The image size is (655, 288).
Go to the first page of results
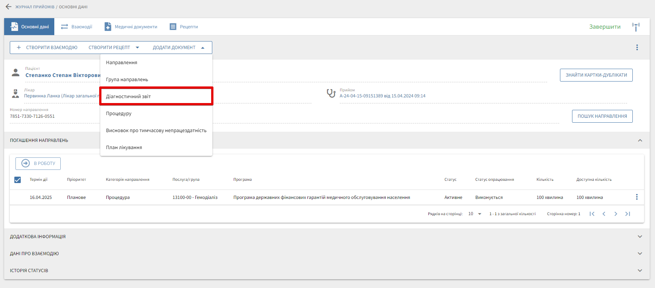(x=592, y=214)
